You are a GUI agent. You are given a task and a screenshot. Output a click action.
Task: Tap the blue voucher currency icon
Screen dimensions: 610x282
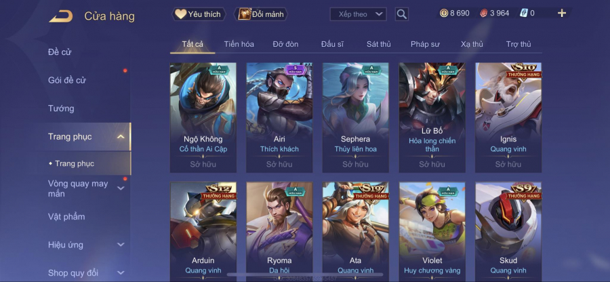[x=524, y=14]
